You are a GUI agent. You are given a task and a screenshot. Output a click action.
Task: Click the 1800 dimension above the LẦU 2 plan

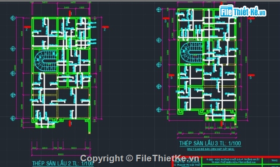coord(81,8)
